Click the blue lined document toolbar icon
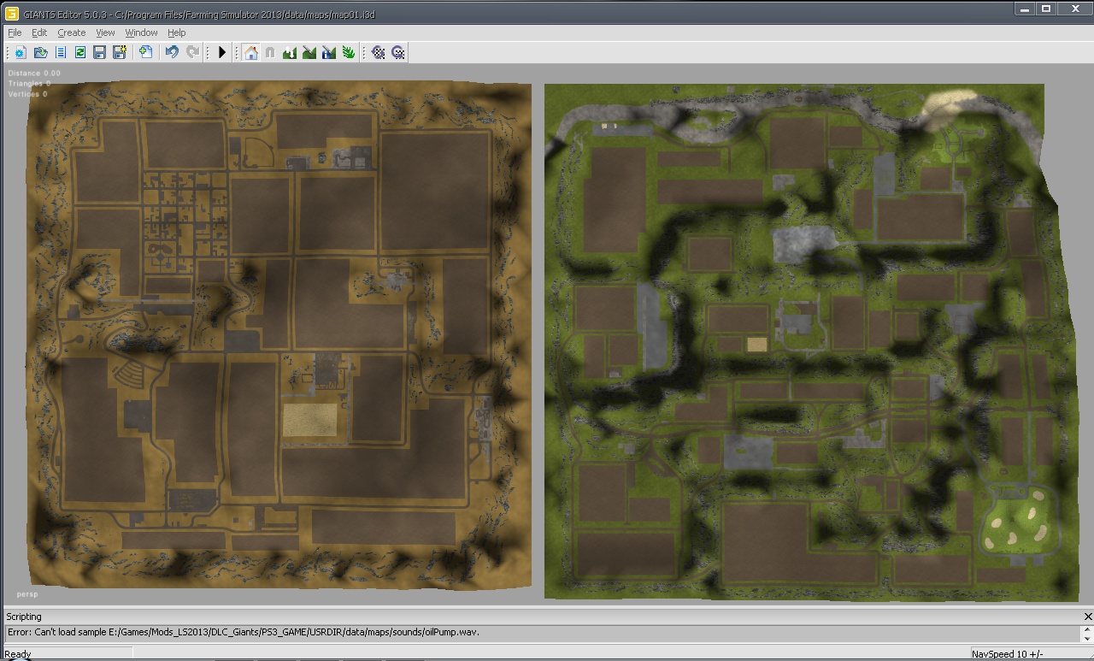1094x661 pixels. point(60,53)
